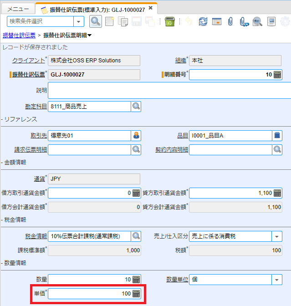Open the 売上/仕入区分 dropdown
The width and height of the screenshot is (291, 306).
pyautogui.click(x=277, y=236)
